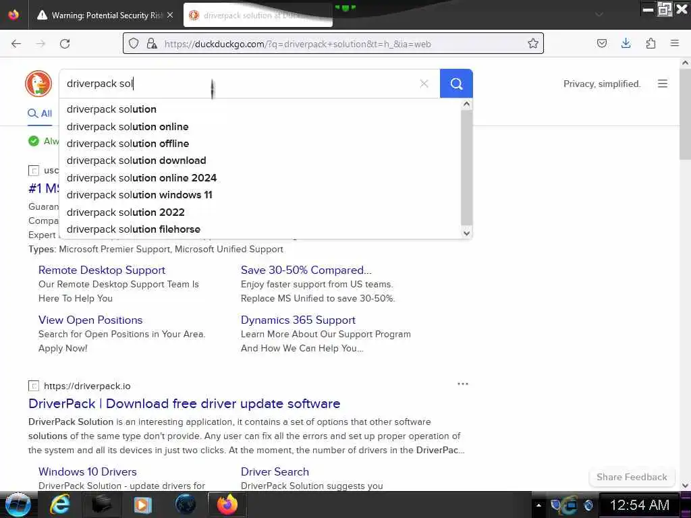Launch Internet Explorer from the taskbar
The height and width of the screenshot is (518, 691).
59,505
